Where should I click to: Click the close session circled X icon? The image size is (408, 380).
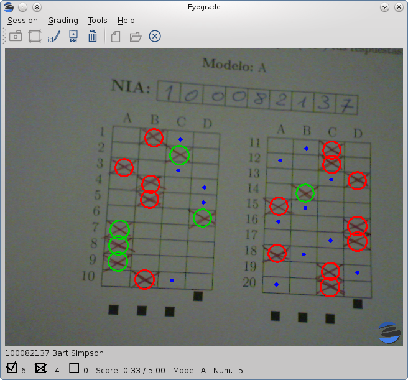(155, 37)
